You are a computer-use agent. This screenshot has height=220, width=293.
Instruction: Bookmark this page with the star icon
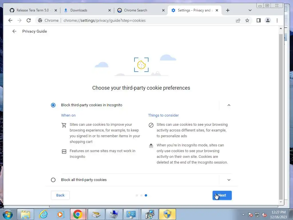[x=247, y=20]
